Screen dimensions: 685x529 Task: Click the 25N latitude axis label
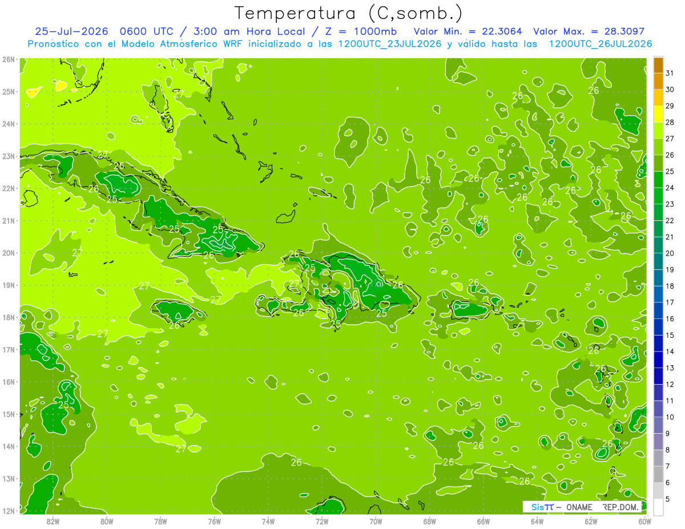pos(9,91)
